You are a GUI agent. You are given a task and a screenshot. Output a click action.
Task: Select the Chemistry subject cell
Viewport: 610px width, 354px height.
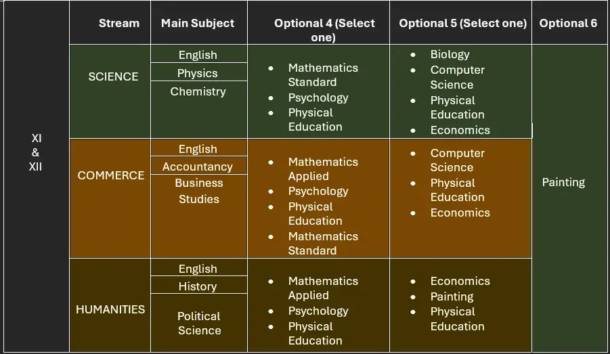pos(198,91)
